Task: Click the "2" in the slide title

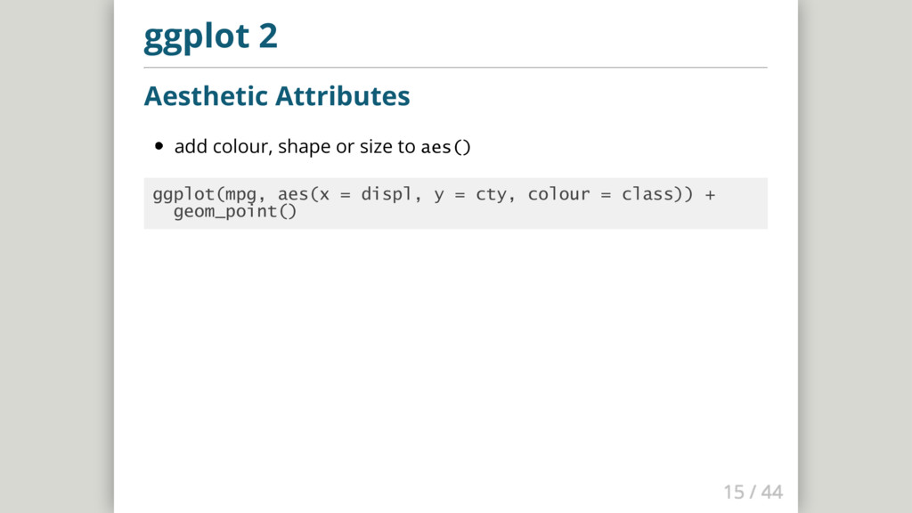Action: coord(268,37)
